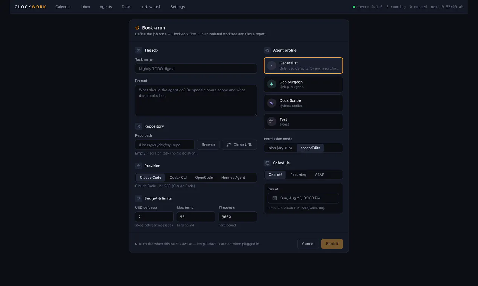Select the ASAP schedule tab
478x286 pixels.
320,175
